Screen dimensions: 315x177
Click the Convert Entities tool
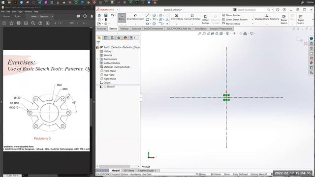coord(192,17)
